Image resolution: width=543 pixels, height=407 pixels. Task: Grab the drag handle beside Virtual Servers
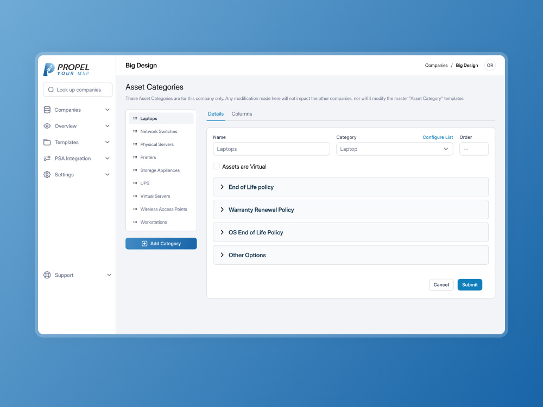click(x=135, y=196)
